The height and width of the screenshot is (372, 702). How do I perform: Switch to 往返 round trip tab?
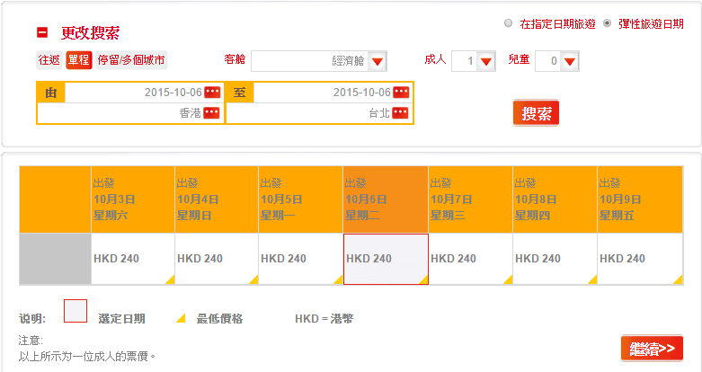[x=49, y=60]
